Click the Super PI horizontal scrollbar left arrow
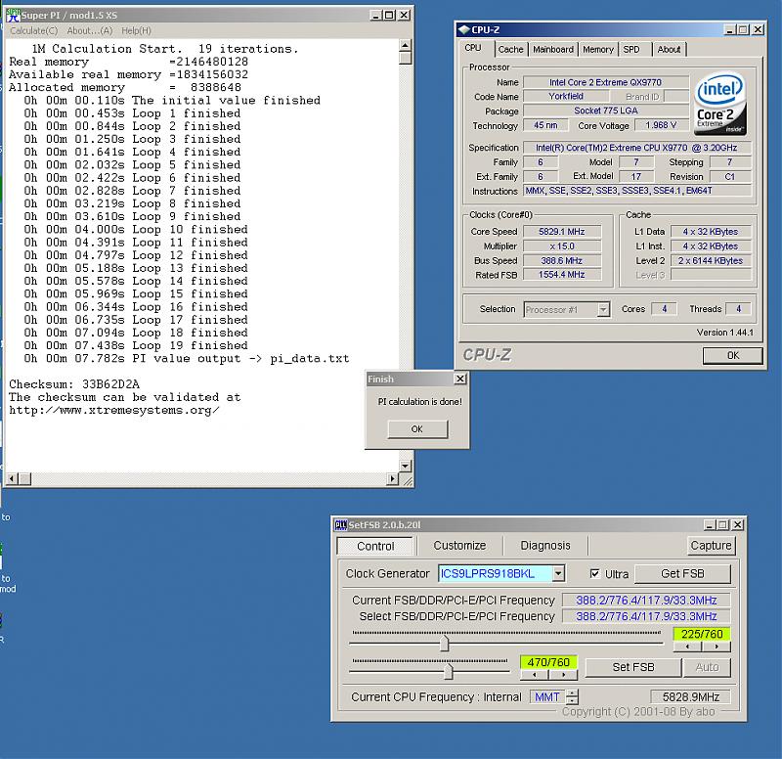 (x=13, y=479)
